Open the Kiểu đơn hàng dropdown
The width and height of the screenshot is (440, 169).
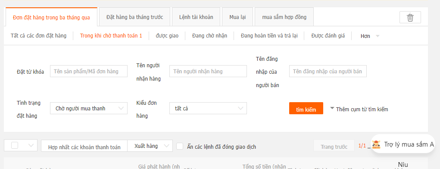pos(208,108)
